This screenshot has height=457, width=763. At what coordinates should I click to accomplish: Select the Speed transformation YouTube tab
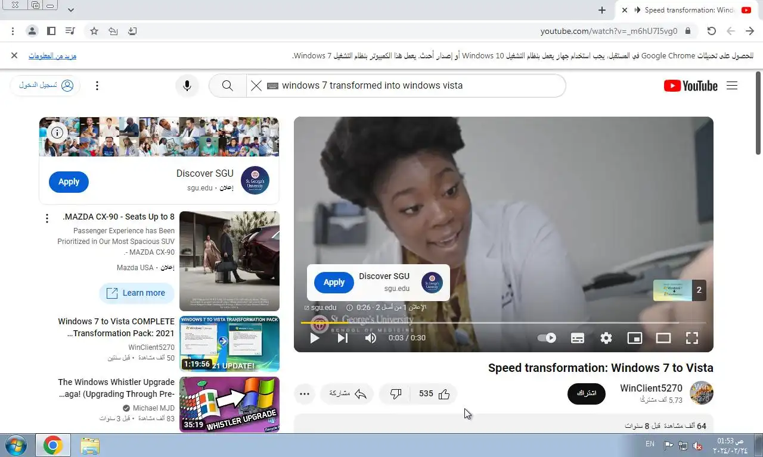687,10
